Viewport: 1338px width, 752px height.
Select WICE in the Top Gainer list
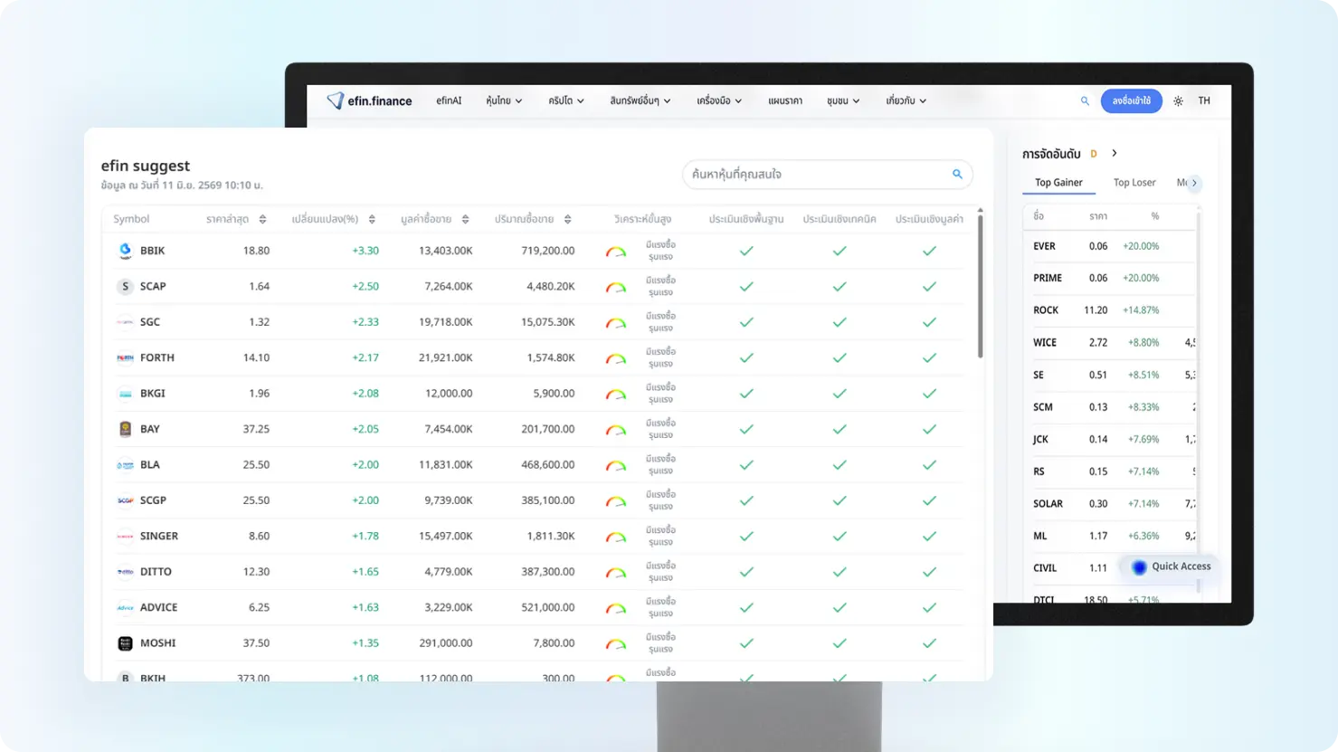1045,343
